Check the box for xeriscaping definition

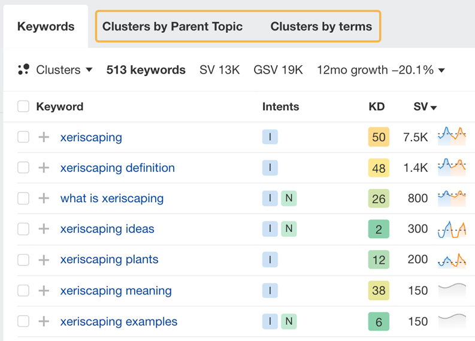(x=23, y=168)
